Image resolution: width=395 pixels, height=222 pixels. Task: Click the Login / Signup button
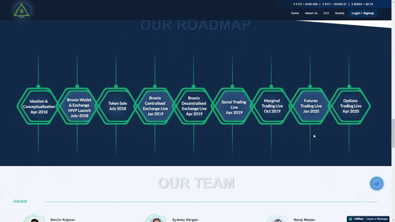pos(363,13)
